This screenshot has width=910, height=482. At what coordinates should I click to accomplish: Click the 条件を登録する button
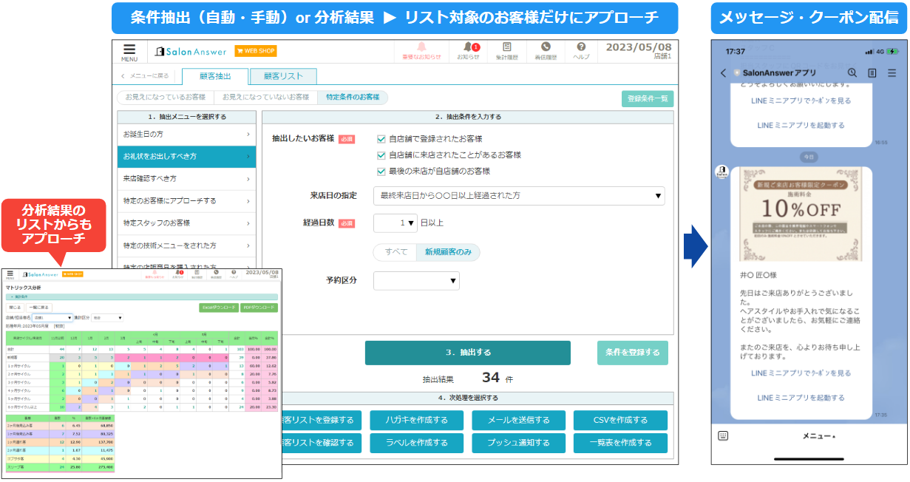point(632,353)
